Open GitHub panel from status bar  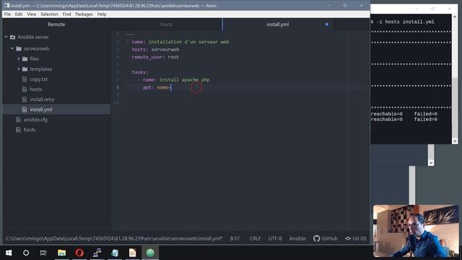tap(326, 238)
